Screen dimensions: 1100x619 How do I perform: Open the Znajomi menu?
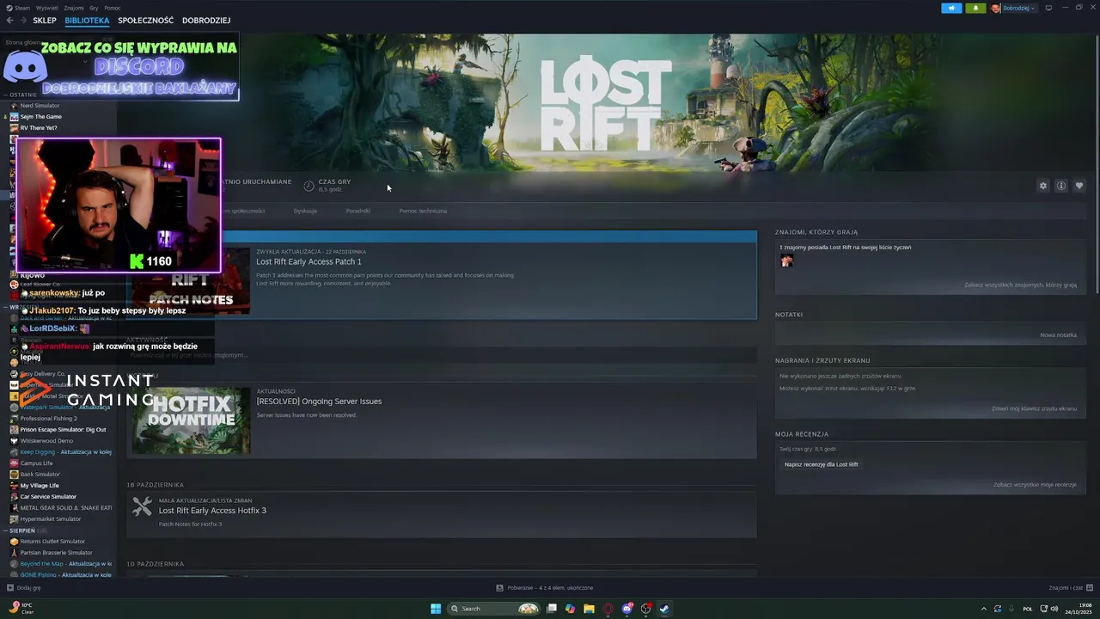[x=74, y=8]
